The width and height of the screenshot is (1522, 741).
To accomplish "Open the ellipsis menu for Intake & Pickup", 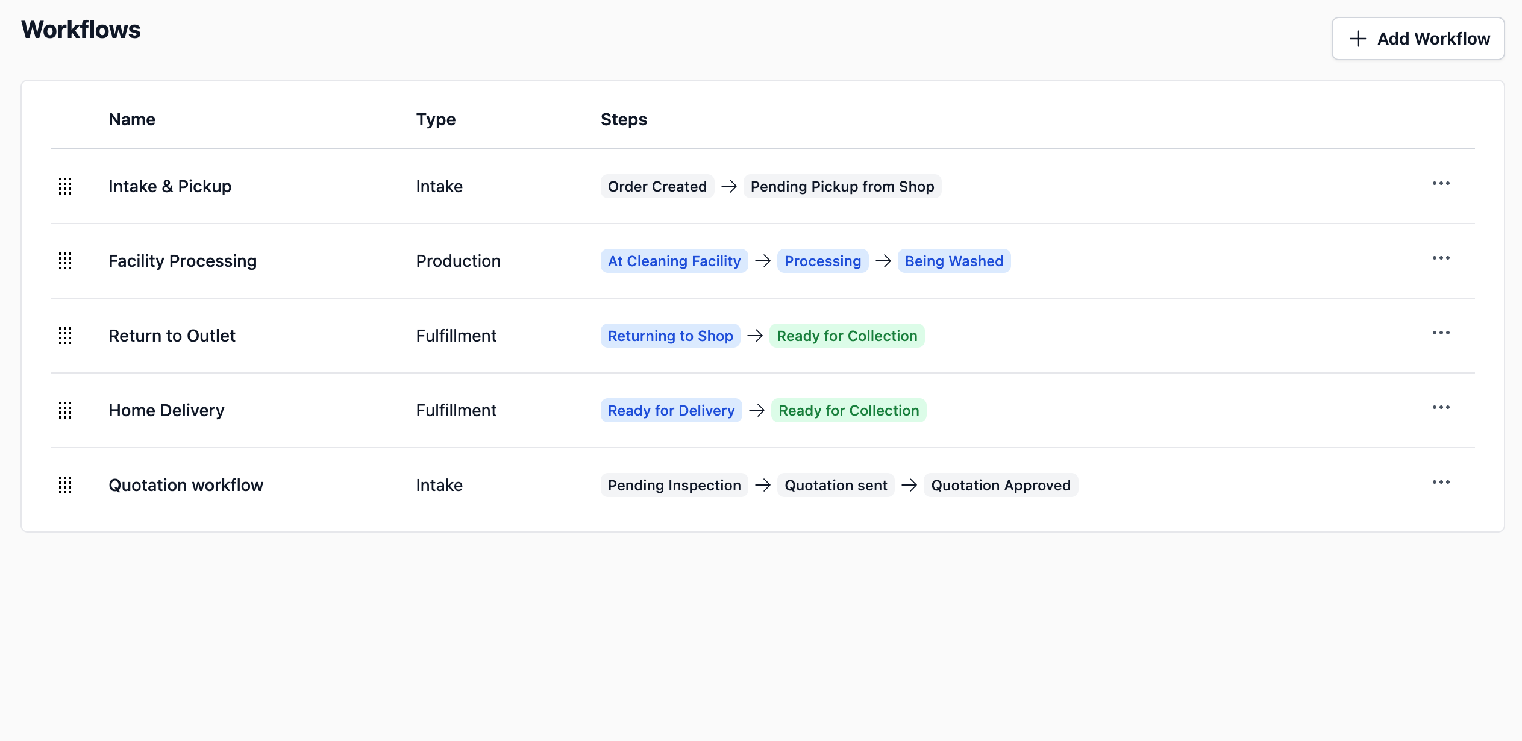I will [x=1441, y=183].
